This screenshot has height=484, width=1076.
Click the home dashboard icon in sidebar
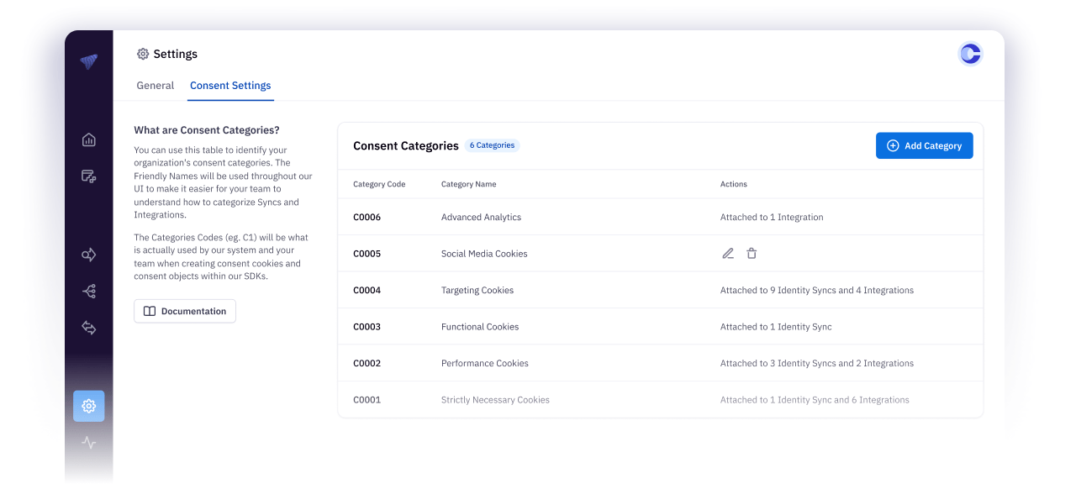click(89, 139)
